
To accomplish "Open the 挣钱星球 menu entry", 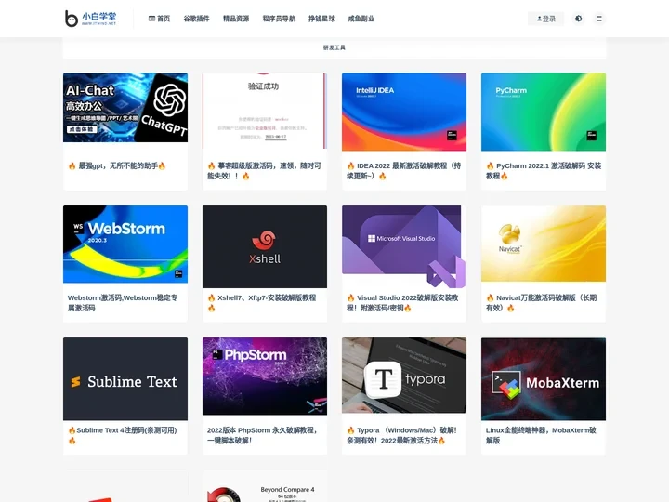I will pyautogui.click(x=321, y=19).
